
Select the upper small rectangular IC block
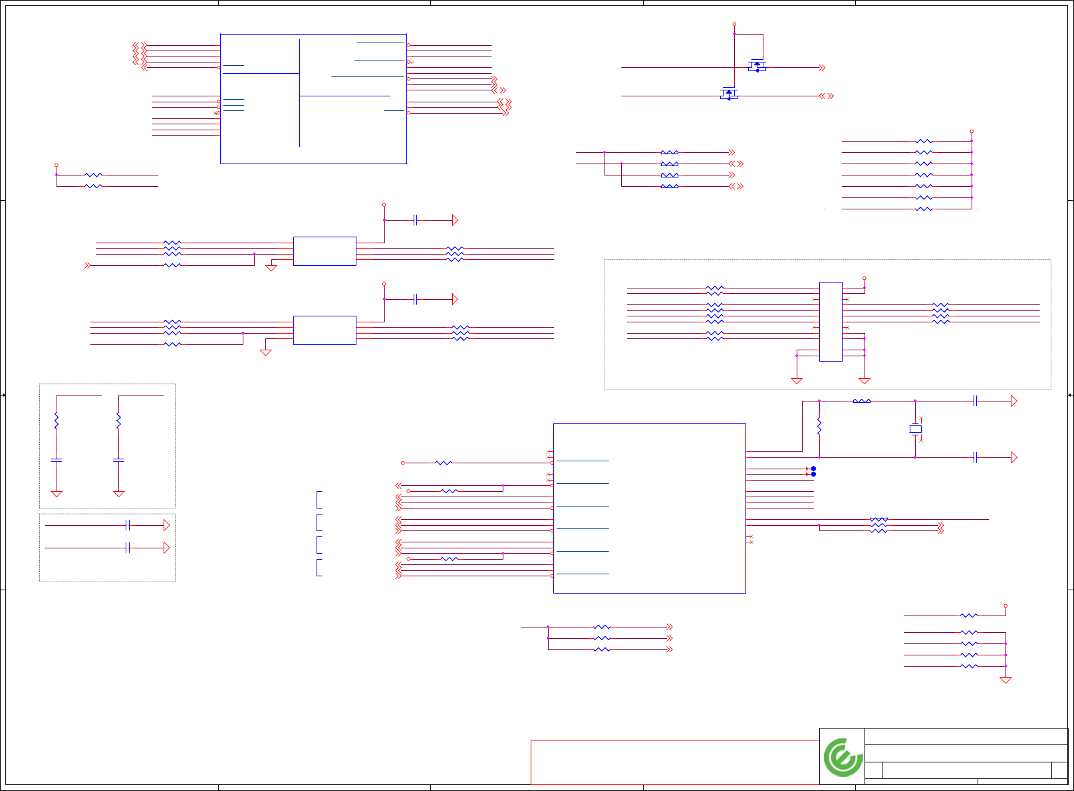point(325,251)
